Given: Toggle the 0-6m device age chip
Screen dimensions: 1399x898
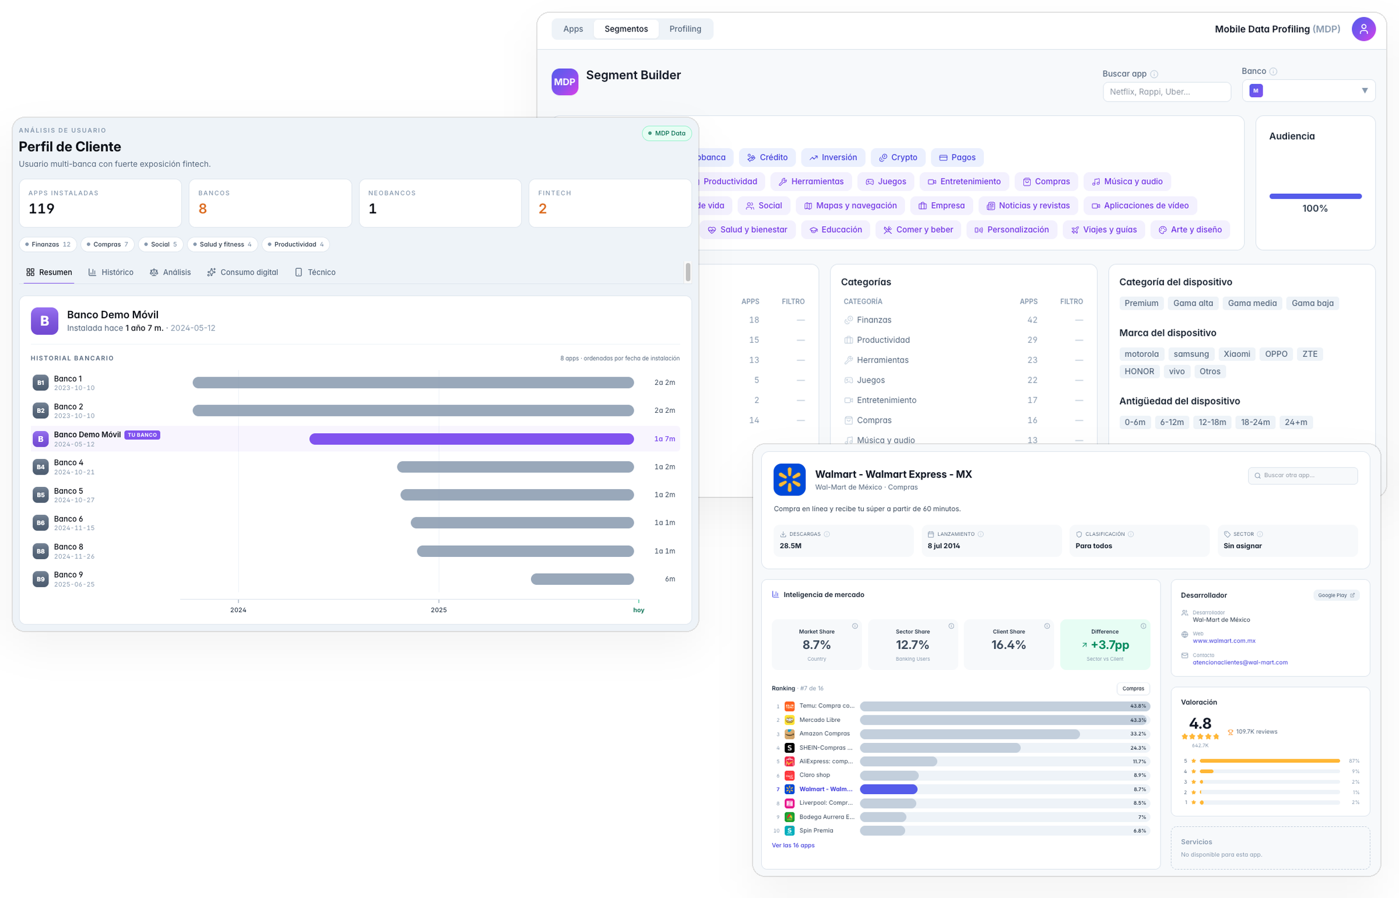Looking at the screenshot, I should (x=1135, y=422).
